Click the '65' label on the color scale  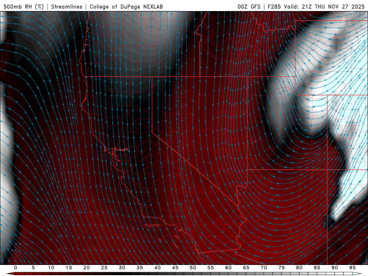pyautogui.click(x=246, y=268)
